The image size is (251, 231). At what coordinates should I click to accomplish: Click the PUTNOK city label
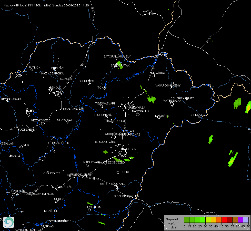coord(34,68)
